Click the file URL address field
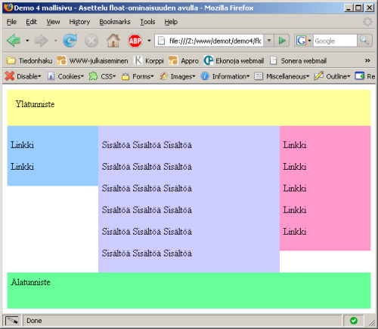378x329 pixels. pyautogui.click(x=209, y=41)
